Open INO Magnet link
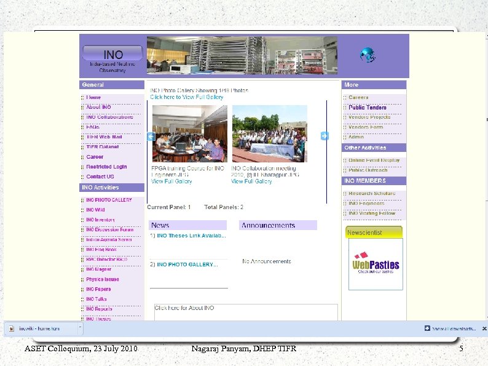 coord(99,269)
